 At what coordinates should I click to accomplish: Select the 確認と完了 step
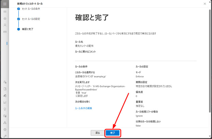click(x=28, y=29)
